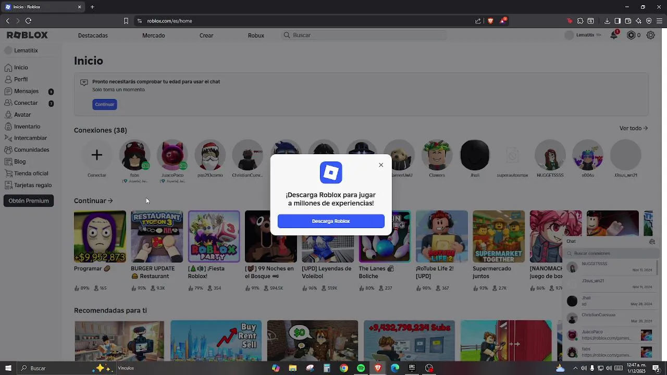Click the browser back arrow

(x=7, y=21)
